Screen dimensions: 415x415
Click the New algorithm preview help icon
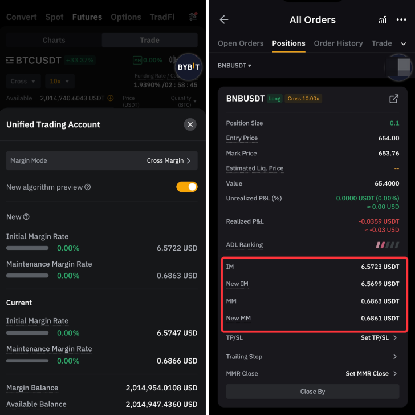pos(87,187)
